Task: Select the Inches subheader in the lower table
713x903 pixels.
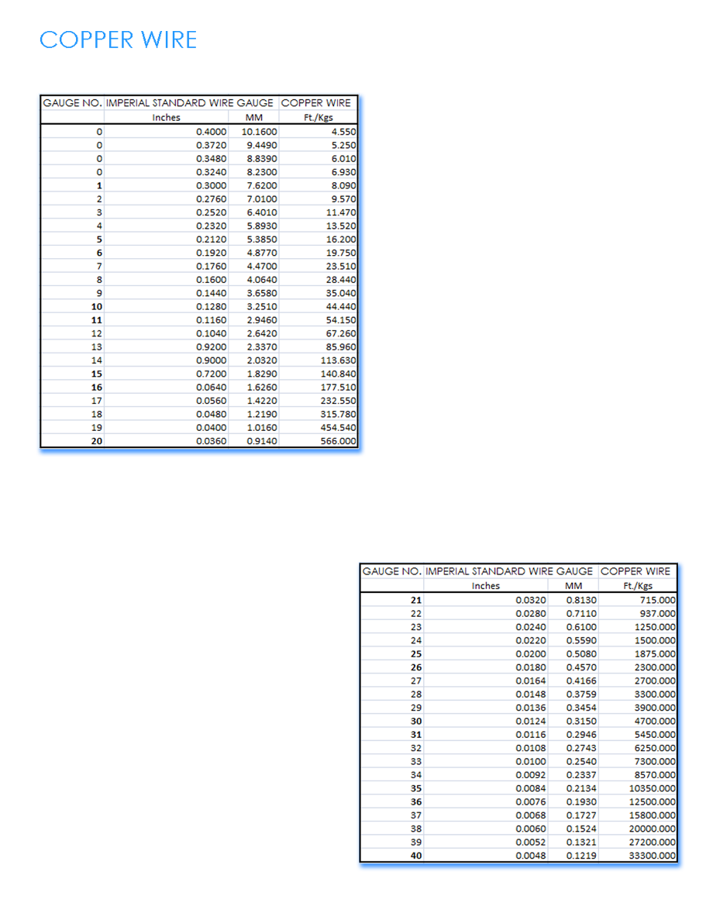Action: click(486, 586)
